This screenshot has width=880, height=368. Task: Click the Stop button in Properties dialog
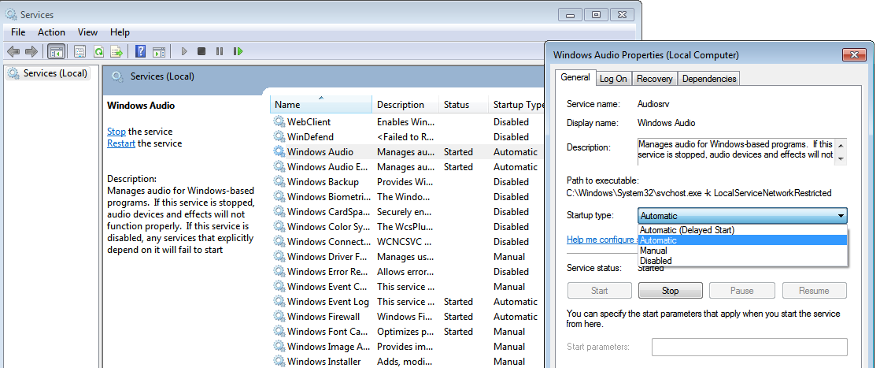pos(670,291)
